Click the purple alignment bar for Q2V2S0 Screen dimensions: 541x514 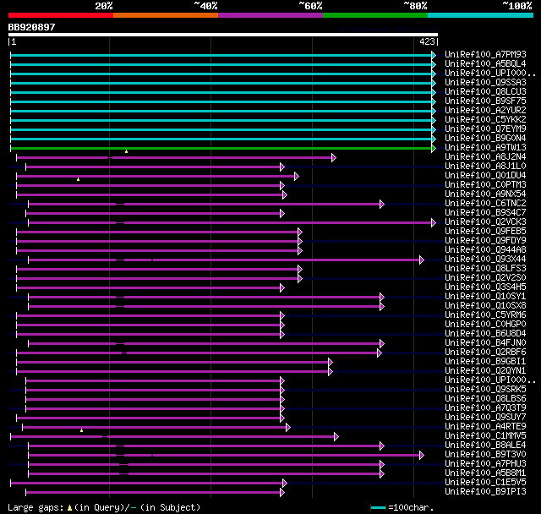click(x=158, y=279)
